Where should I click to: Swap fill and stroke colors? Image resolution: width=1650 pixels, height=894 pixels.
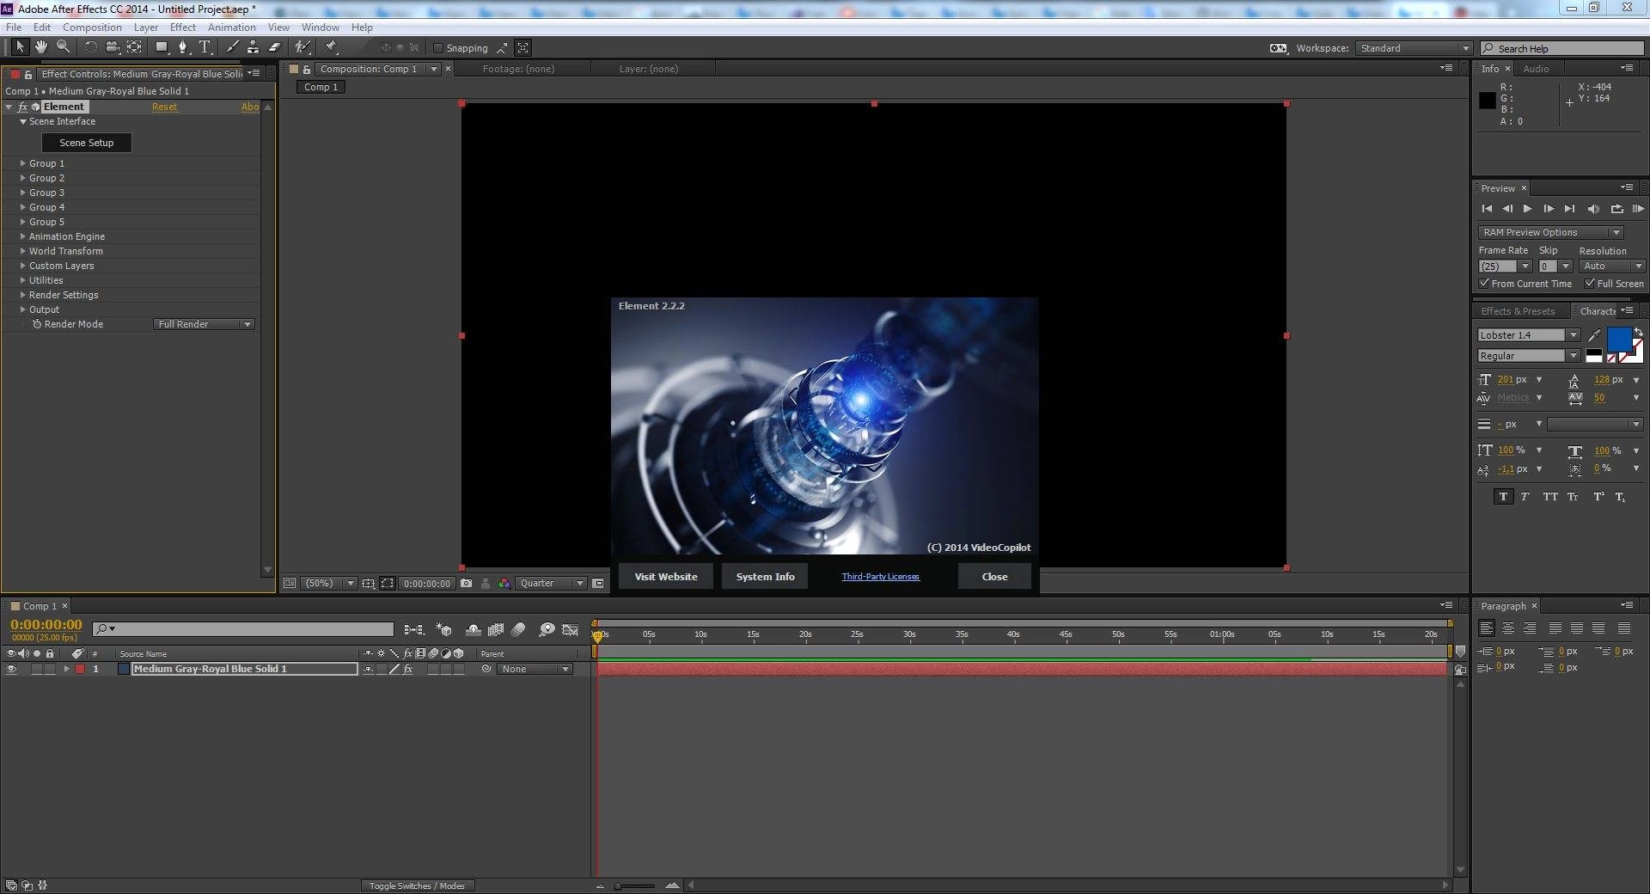point(1638,332)
